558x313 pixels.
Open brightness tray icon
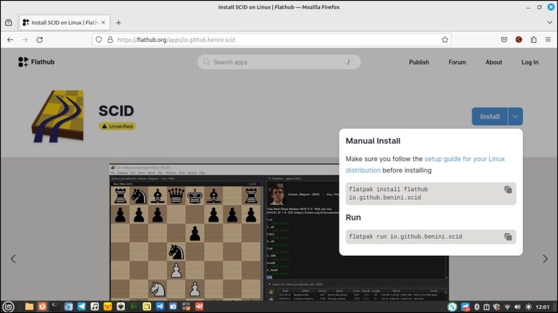click(528, 307)
